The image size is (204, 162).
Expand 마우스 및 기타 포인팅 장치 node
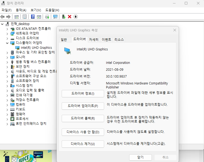click(x=7, y=53)
